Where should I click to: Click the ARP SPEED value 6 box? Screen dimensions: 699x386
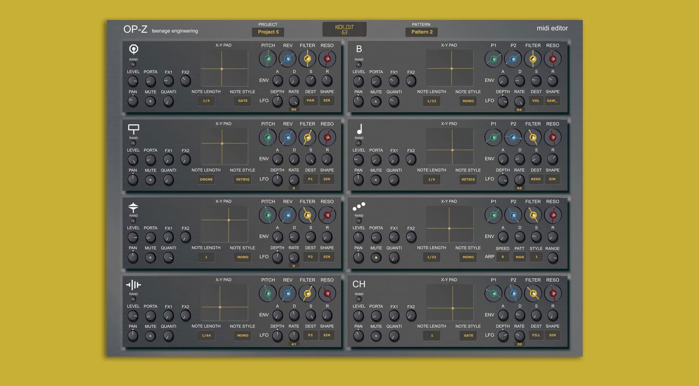coord(502,257)
